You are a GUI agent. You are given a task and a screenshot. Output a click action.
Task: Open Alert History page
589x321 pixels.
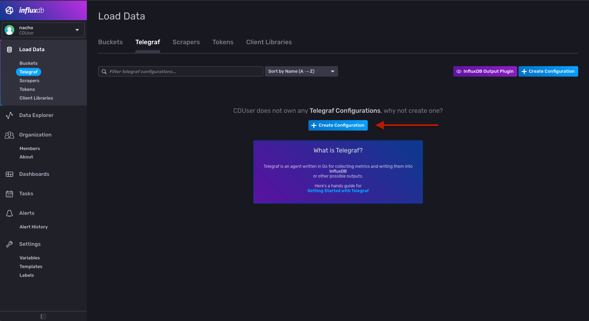click(33, 227)
